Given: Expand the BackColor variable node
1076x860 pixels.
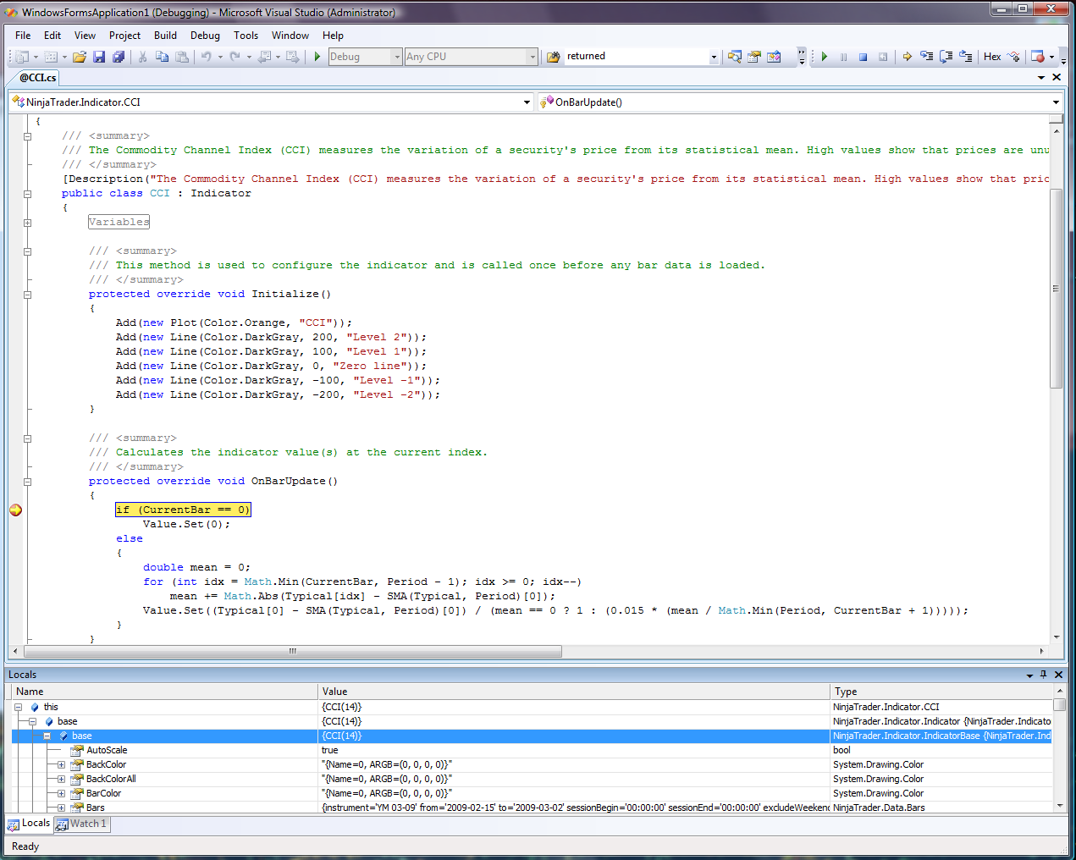Looking at the screenshot, I should [61, 764].
